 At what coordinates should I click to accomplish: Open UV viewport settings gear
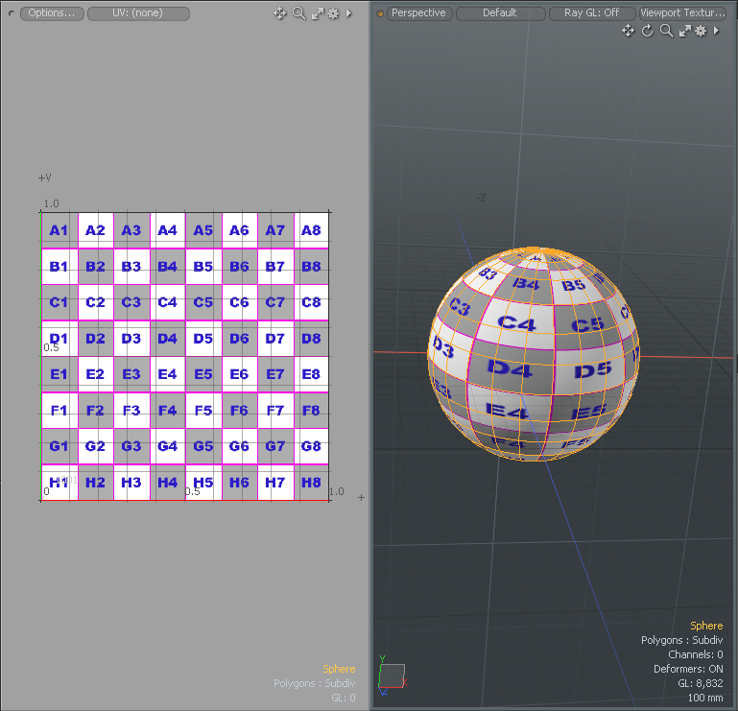point(333,13)
